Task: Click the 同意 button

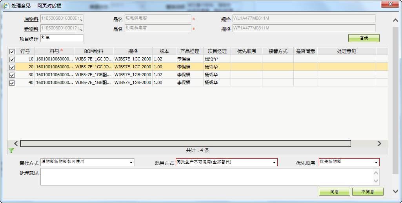Action: [334, 192]
